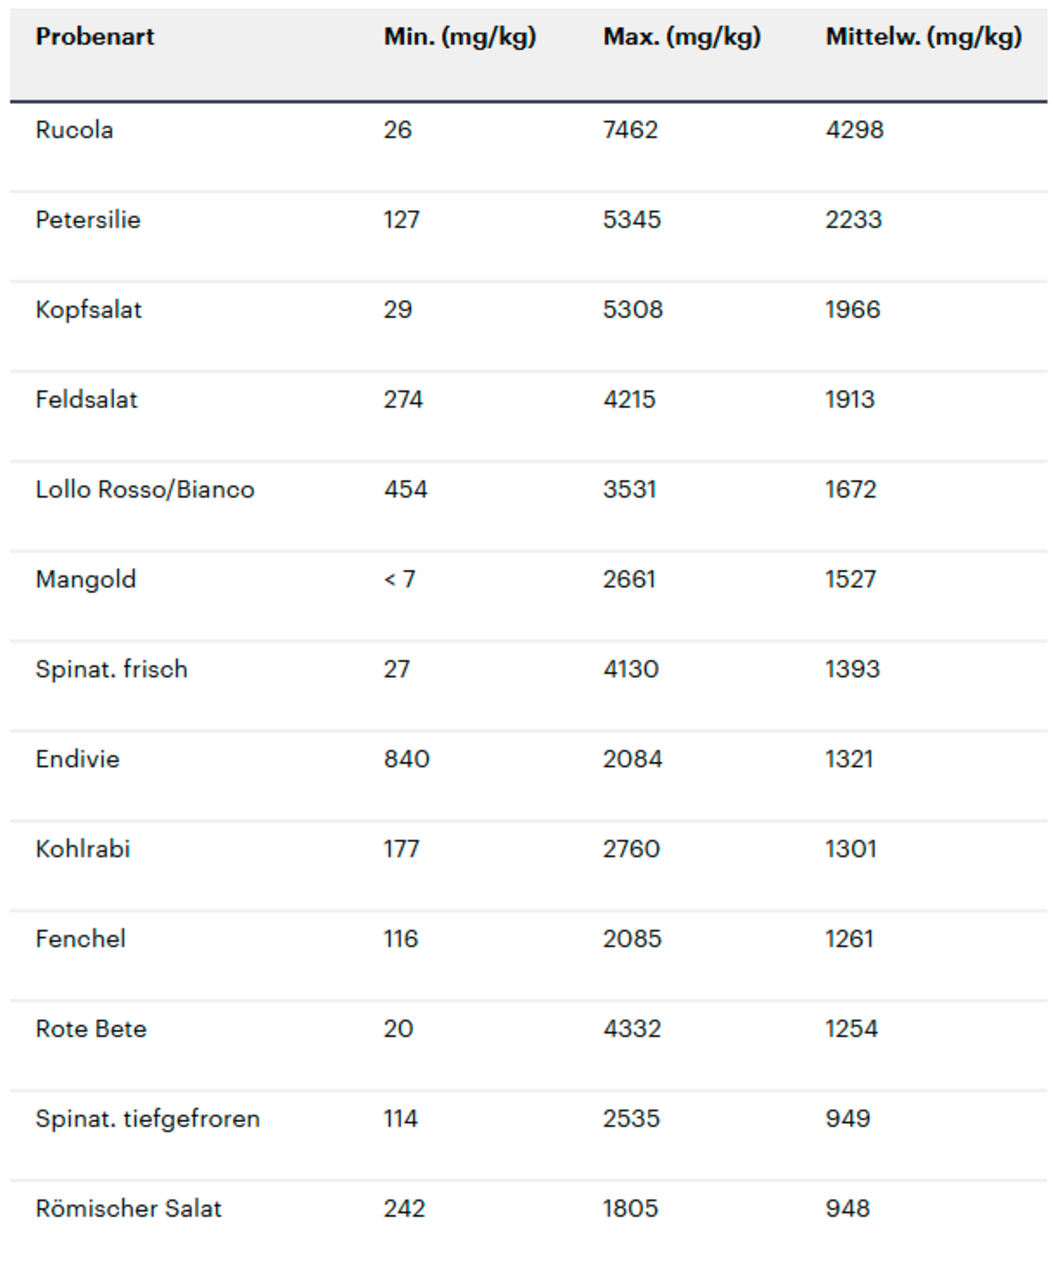Select the Rucola row label
Viewport: 1053px width, 1262px height.
74,130
